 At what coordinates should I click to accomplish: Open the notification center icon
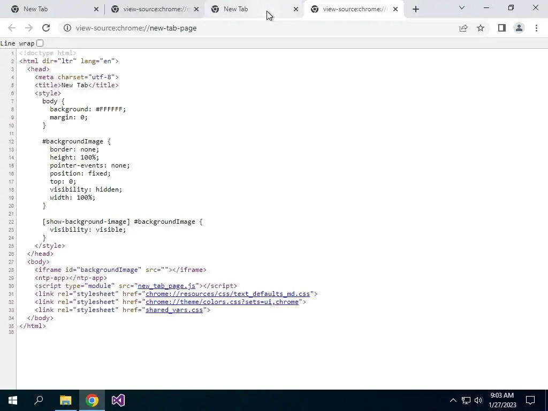530,400
